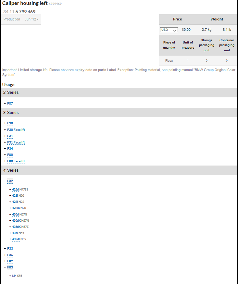
Task: Expand the 430d N57N entry
Action: tap(10, 215)
